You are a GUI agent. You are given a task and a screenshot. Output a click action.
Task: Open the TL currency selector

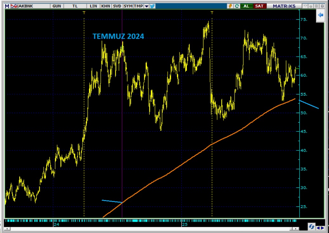tap(75, 6)
